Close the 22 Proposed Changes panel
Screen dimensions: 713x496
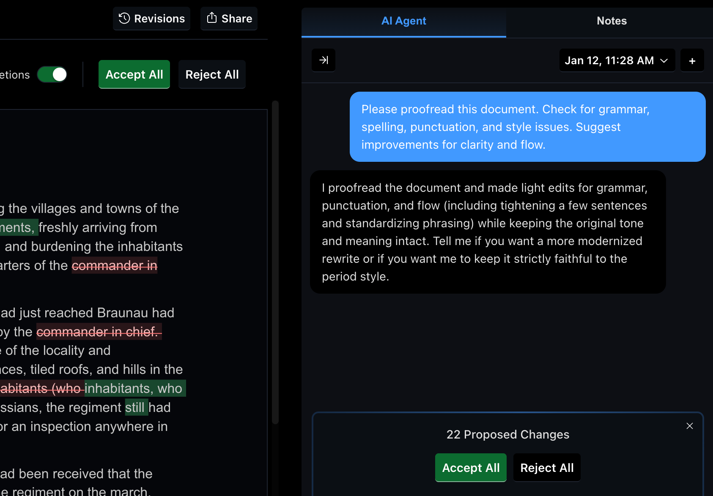pyautogui.click(x=690, y=426)
